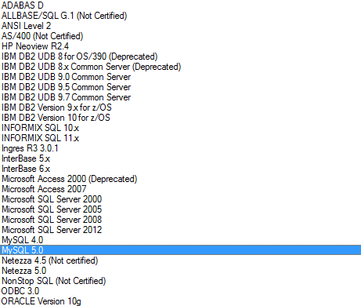Screen dimensions: 361x306
Task: Pick Microsoft SQL Server 2000
Action: click(52, 199)
